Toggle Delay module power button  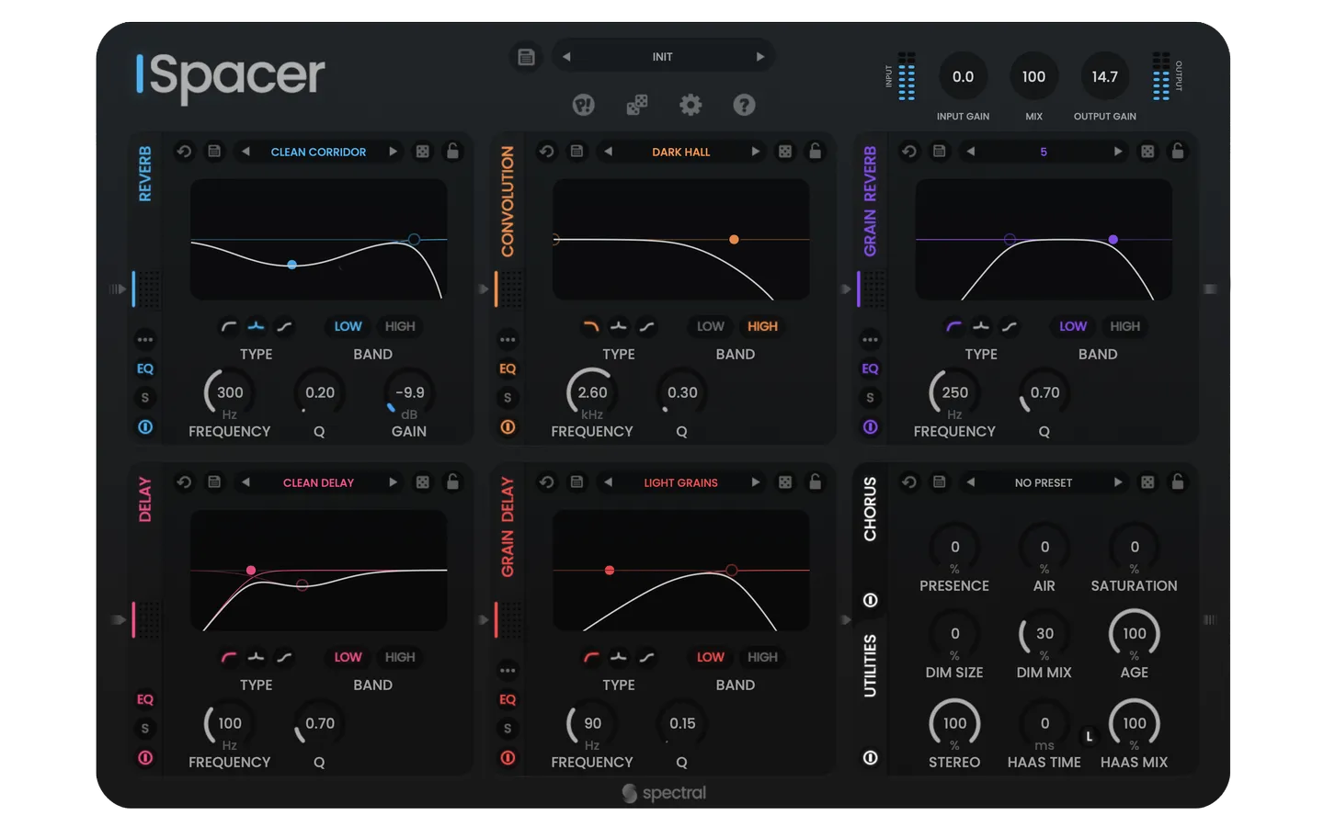(x=145, y=758)
